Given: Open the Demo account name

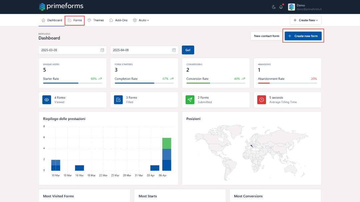Looking at the screenshot, I should 301,5.
